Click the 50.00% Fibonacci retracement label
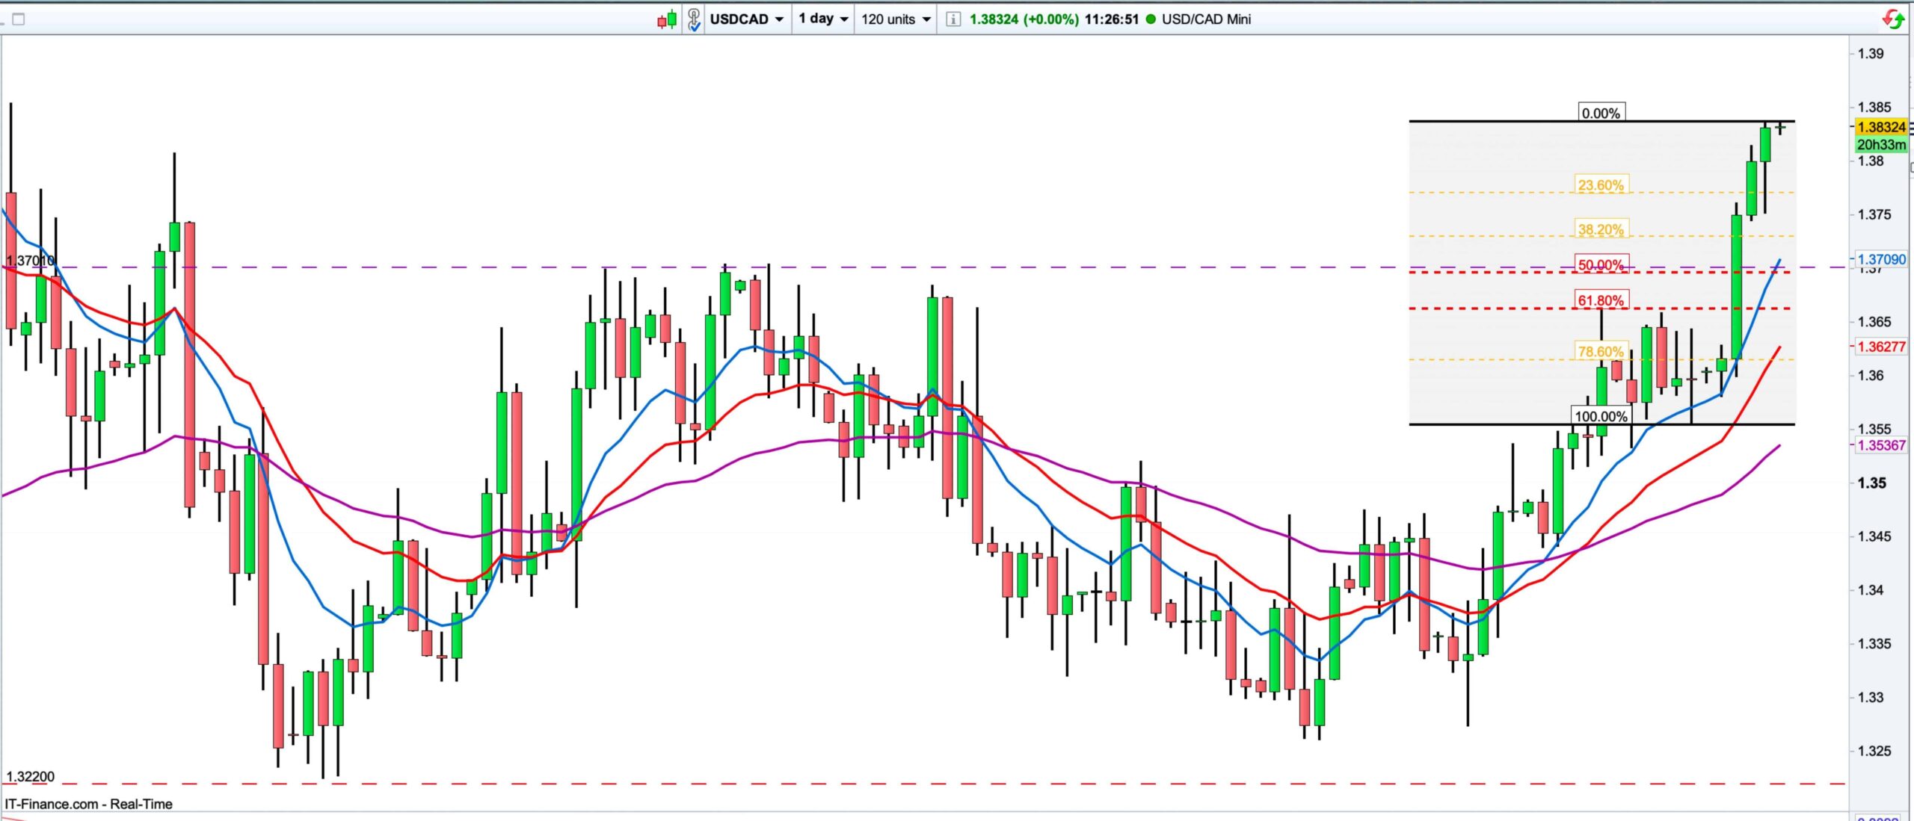 1601,264
